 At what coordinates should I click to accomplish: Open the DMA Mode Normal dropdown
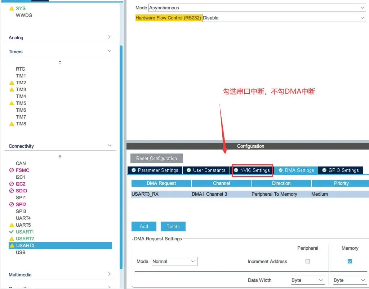pyautogui.click(x=174, y=261)
